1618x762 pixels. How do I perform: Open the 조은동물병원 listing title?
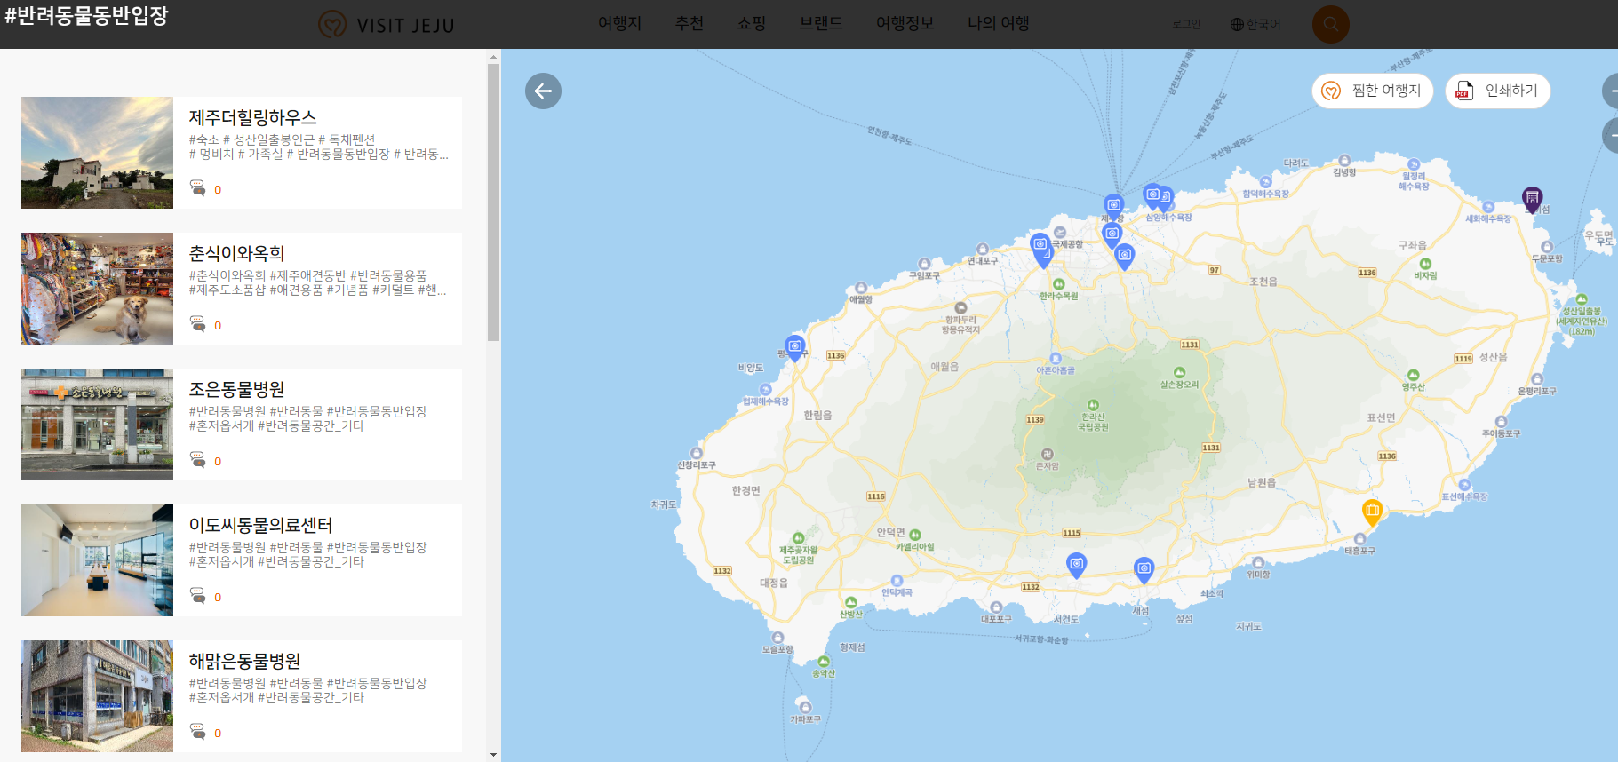(x=236, y=389)
